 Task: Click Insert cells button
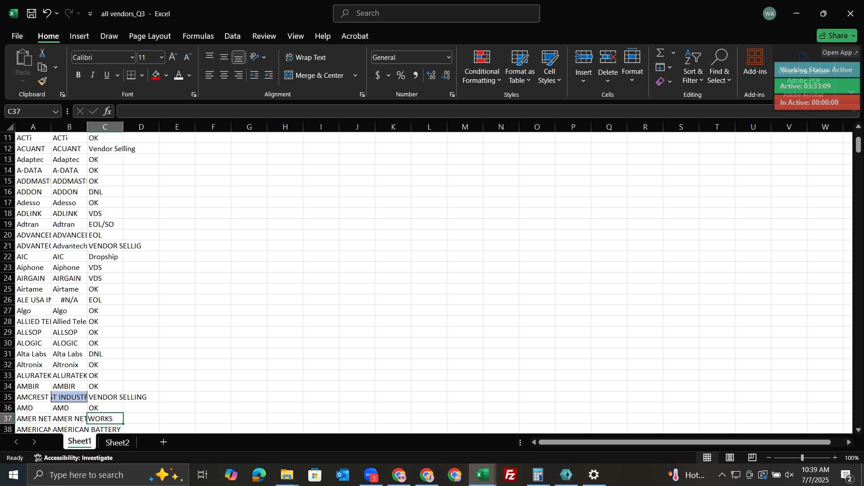[x=584, y=67]
